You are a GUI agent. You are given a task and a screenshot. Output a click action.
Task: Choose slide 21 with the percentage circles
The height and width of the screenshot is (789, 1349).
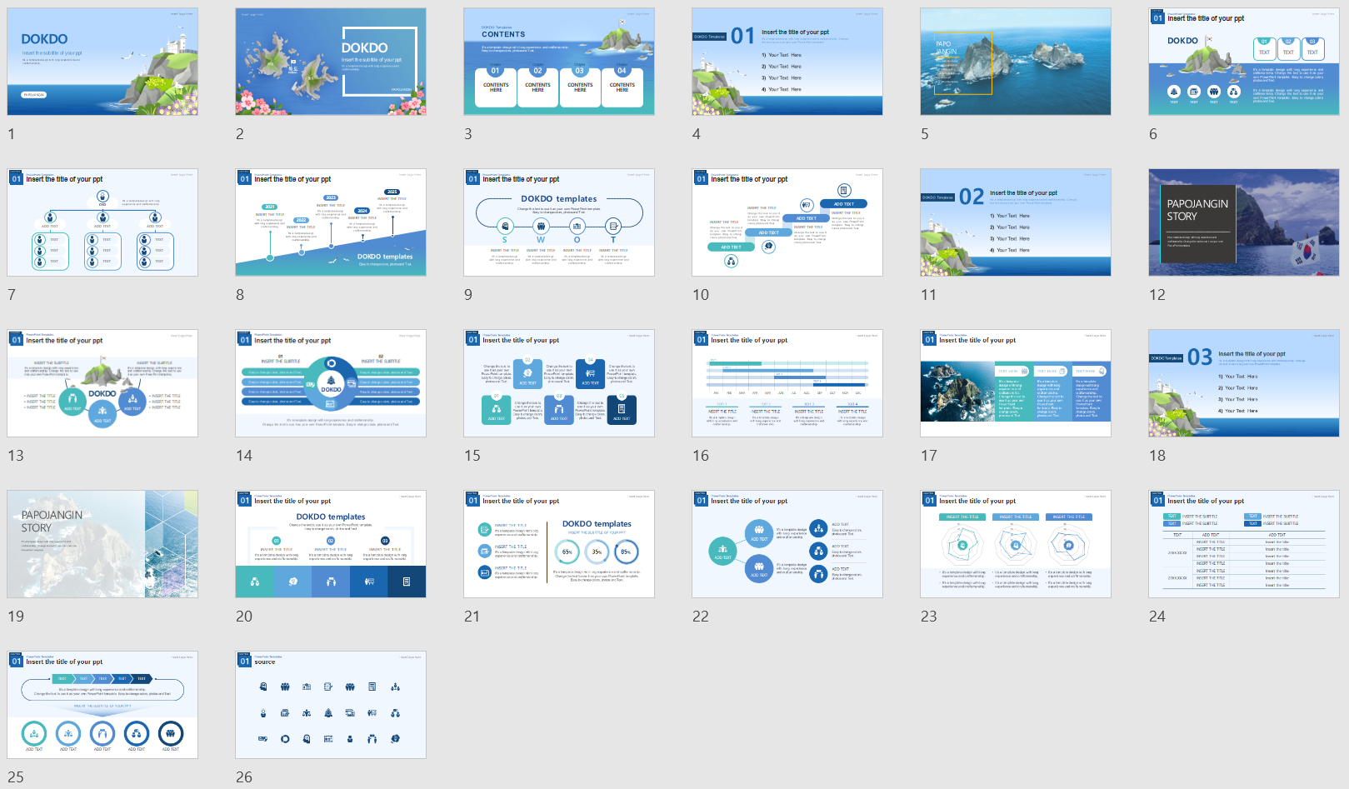click(559, 544)
